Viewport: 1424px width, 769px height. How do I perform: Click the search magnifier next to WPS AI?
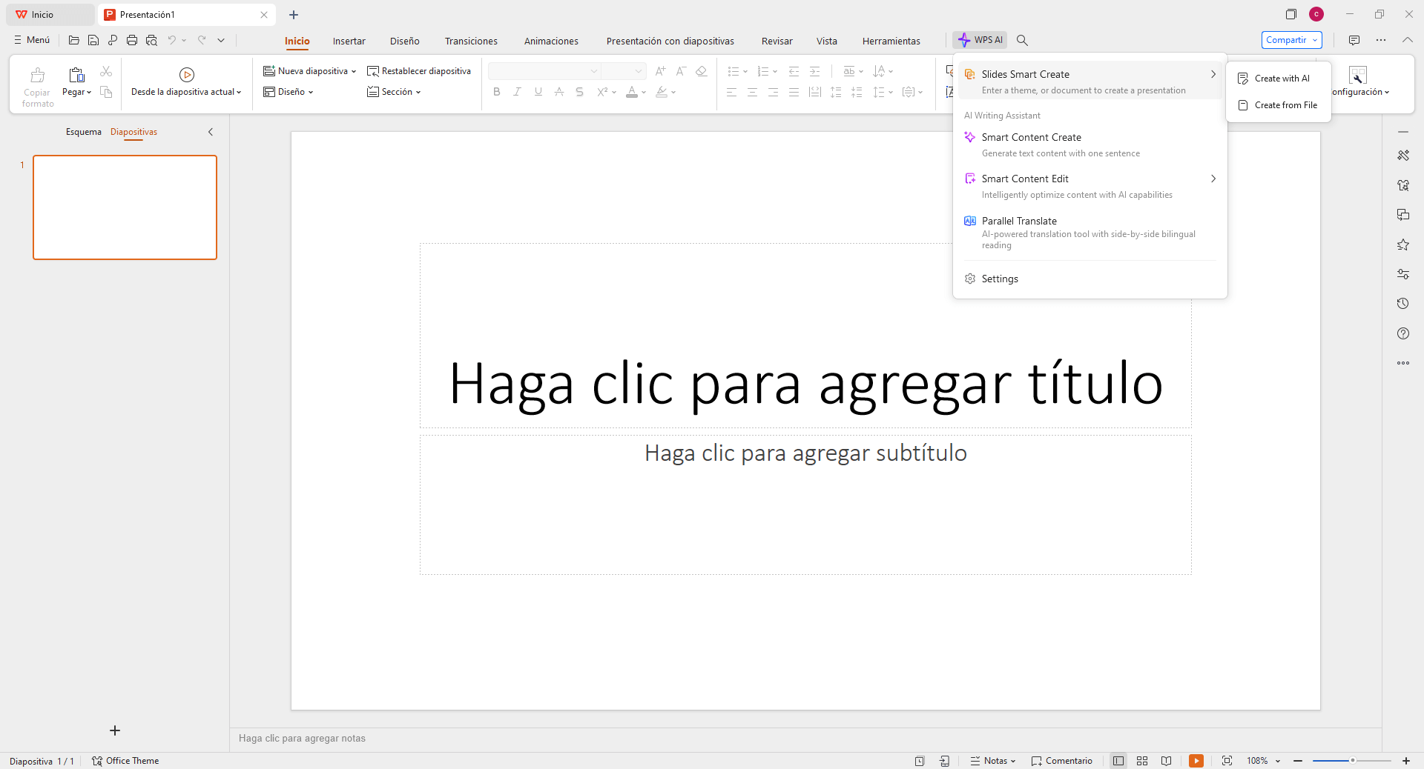[x=1022, y=40]
